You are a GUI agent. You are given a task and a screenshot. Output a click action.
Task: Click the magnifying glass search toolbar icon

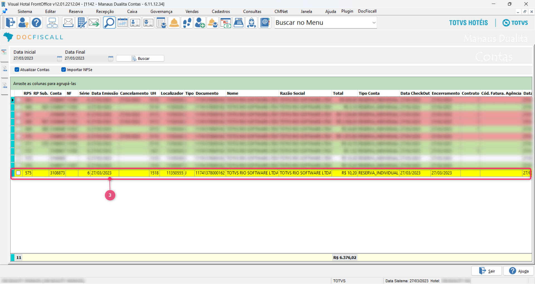pos(109,23)
